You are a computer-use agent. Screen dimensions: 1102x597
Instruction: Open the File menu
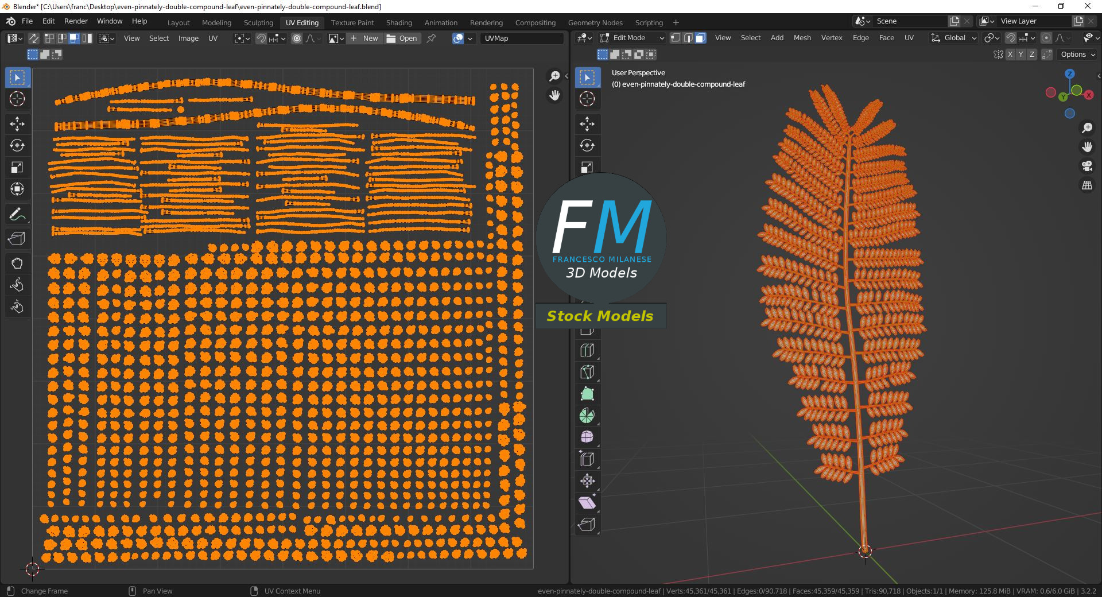[27, 21]
